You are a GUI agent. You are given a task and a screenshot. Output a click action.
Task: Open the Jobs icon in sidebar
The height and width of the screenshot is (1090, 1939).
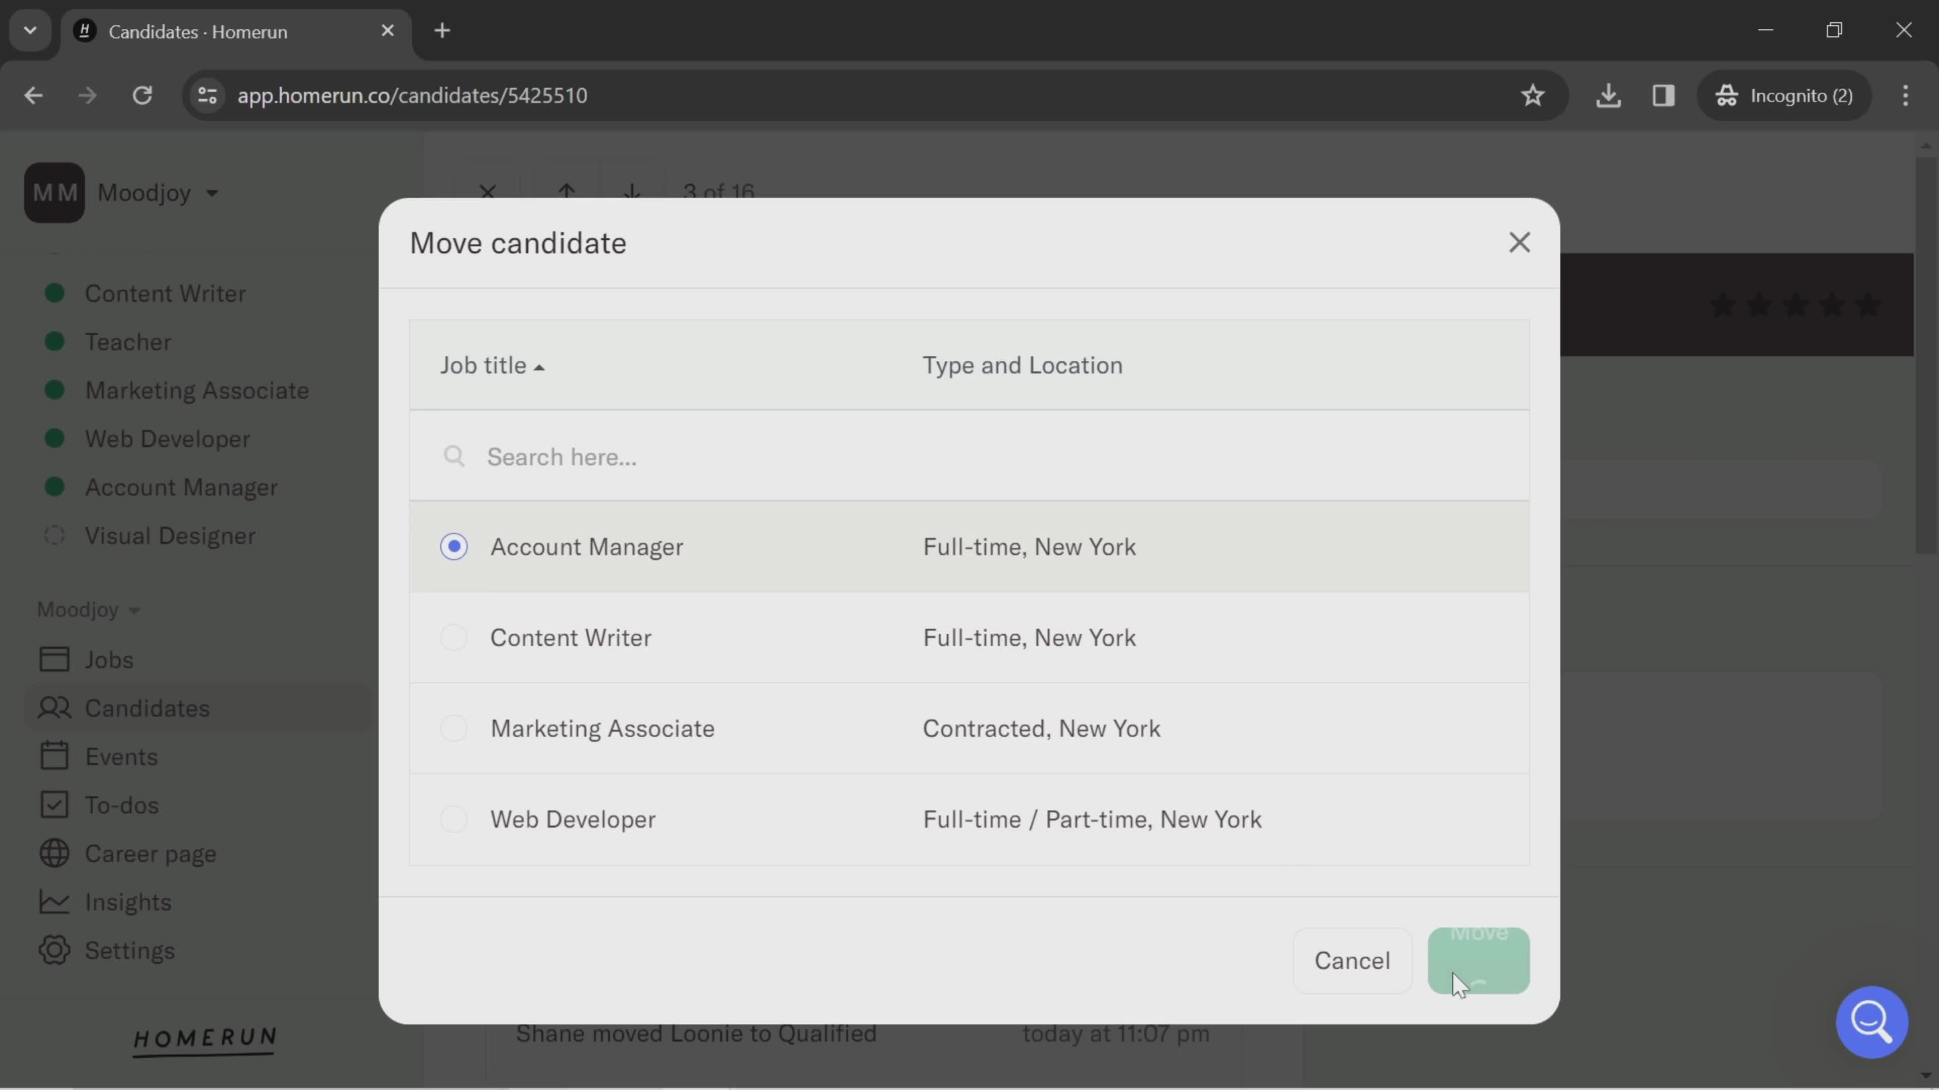click(x=54, y=660)
